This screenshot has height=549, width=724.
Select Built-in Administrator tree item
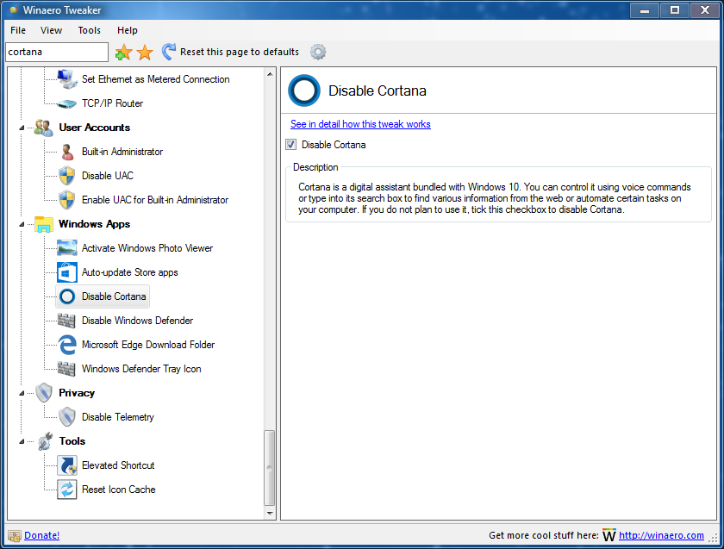coord(122,152)
